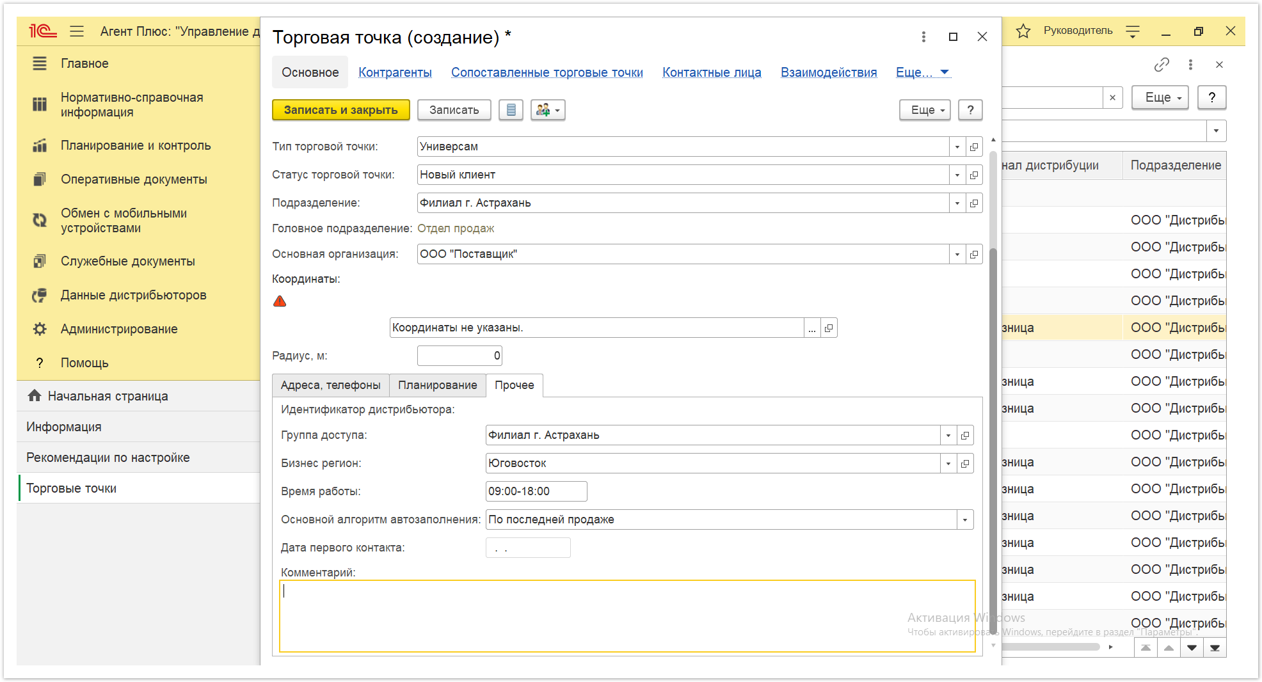Image resolution: width=1262 pixels, height=682 pixels.
Task: Clear the background search field
Action: click(x=1113, y=97)
